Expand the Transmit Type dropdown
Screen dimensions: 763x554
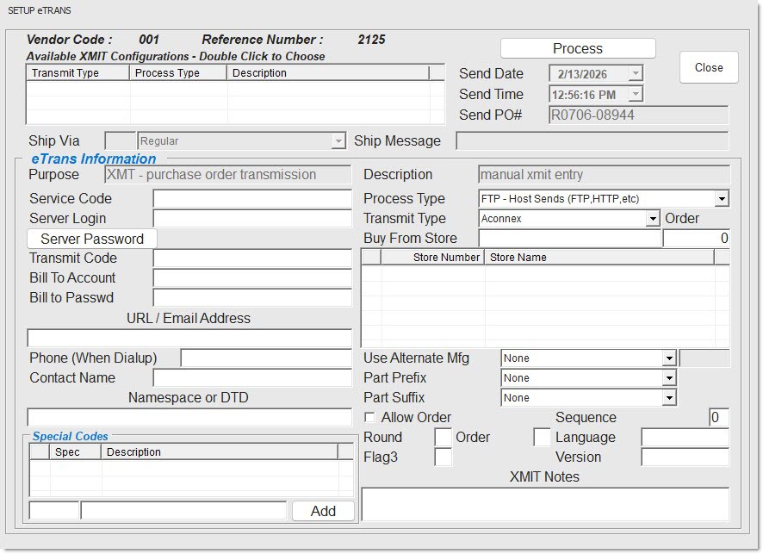point(653,219)
